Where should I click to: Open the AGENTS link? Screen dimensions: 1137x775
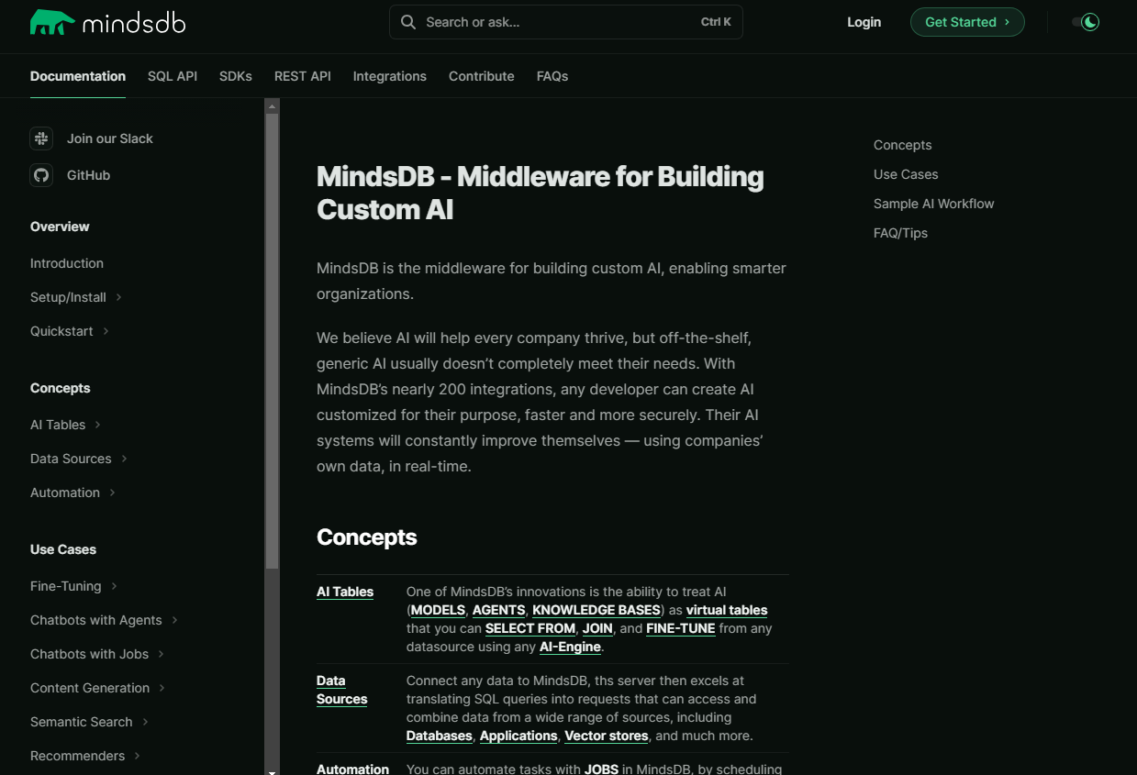click(499, 610)
